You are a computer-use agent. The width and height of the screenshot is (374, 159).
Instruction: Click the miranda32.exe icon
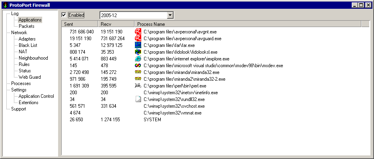[138, 72]
